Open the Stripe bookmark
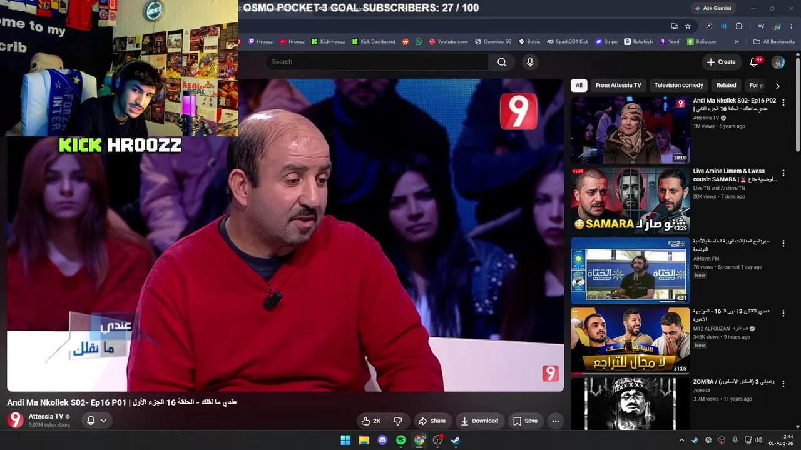 point(606,42)
